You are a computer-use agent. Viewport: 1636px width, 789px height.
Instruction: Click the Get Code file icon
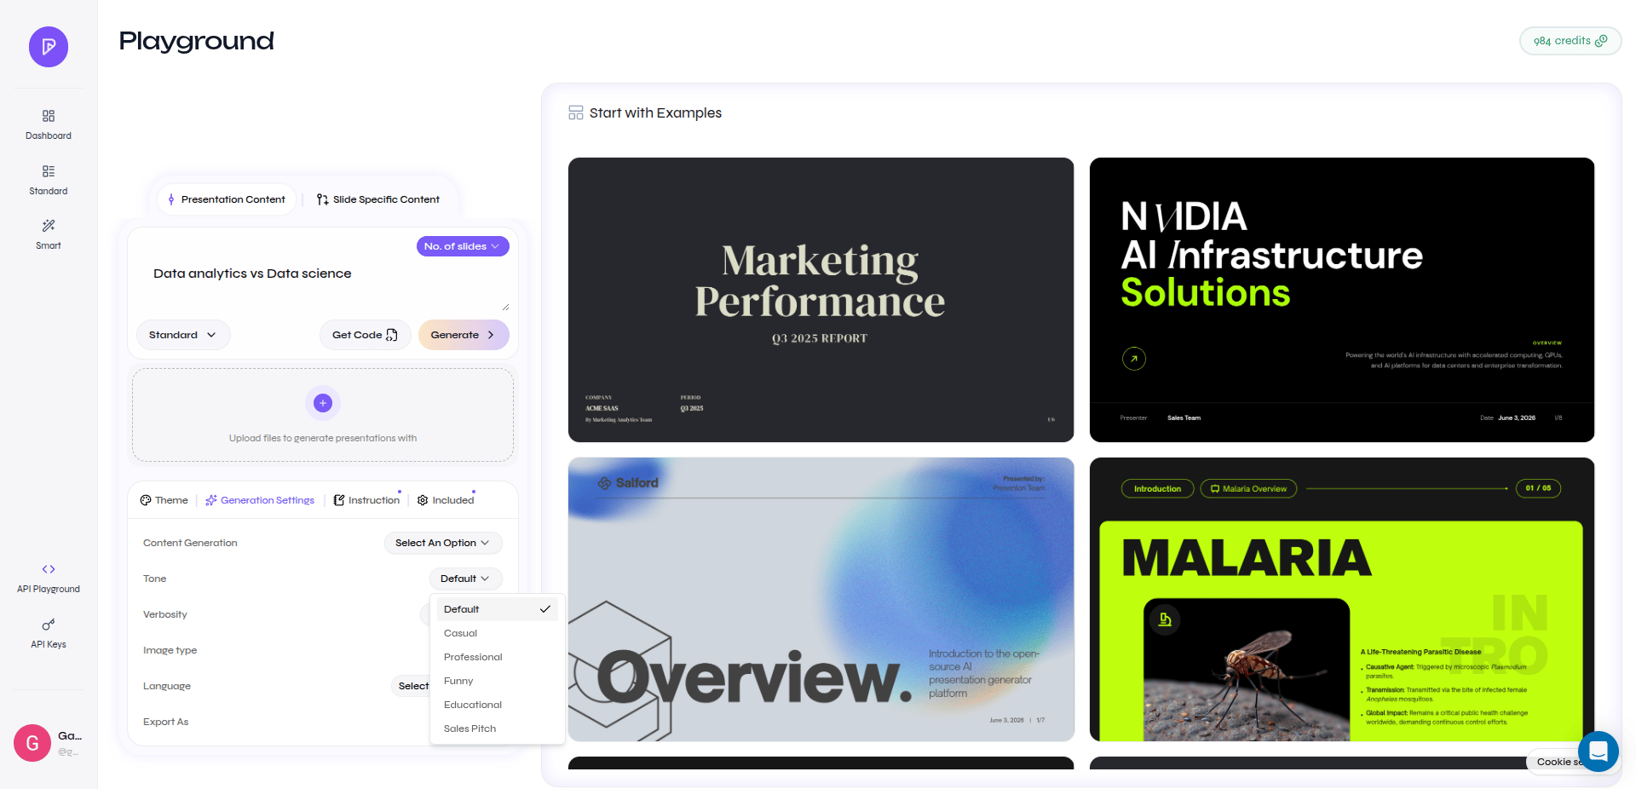[392, 335]
